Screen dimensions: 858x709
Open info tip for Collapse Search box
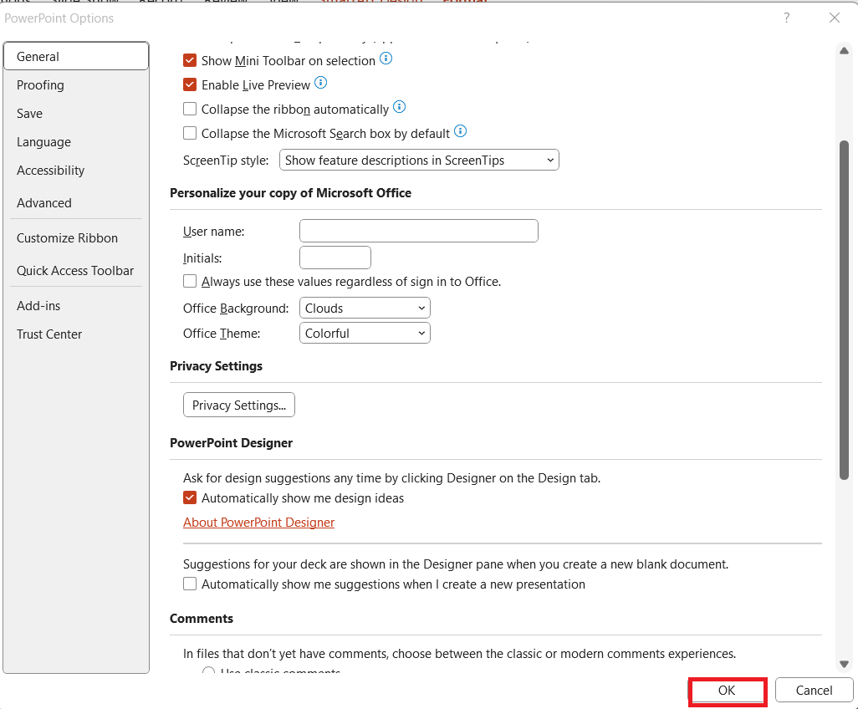(461, 130)
